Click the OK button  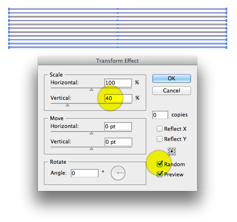coord(171,78)
